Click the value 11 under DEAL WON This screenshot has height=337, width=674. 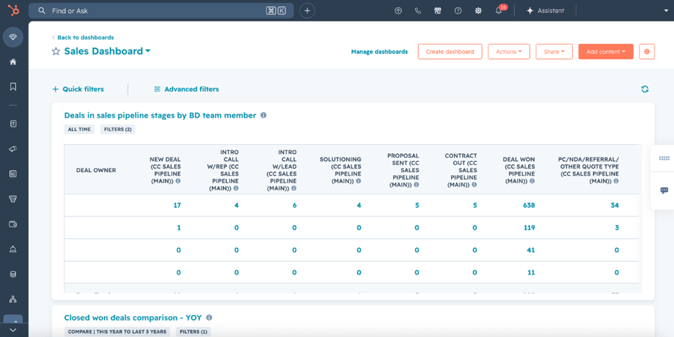pyautogui.click(x=531, y=272)
